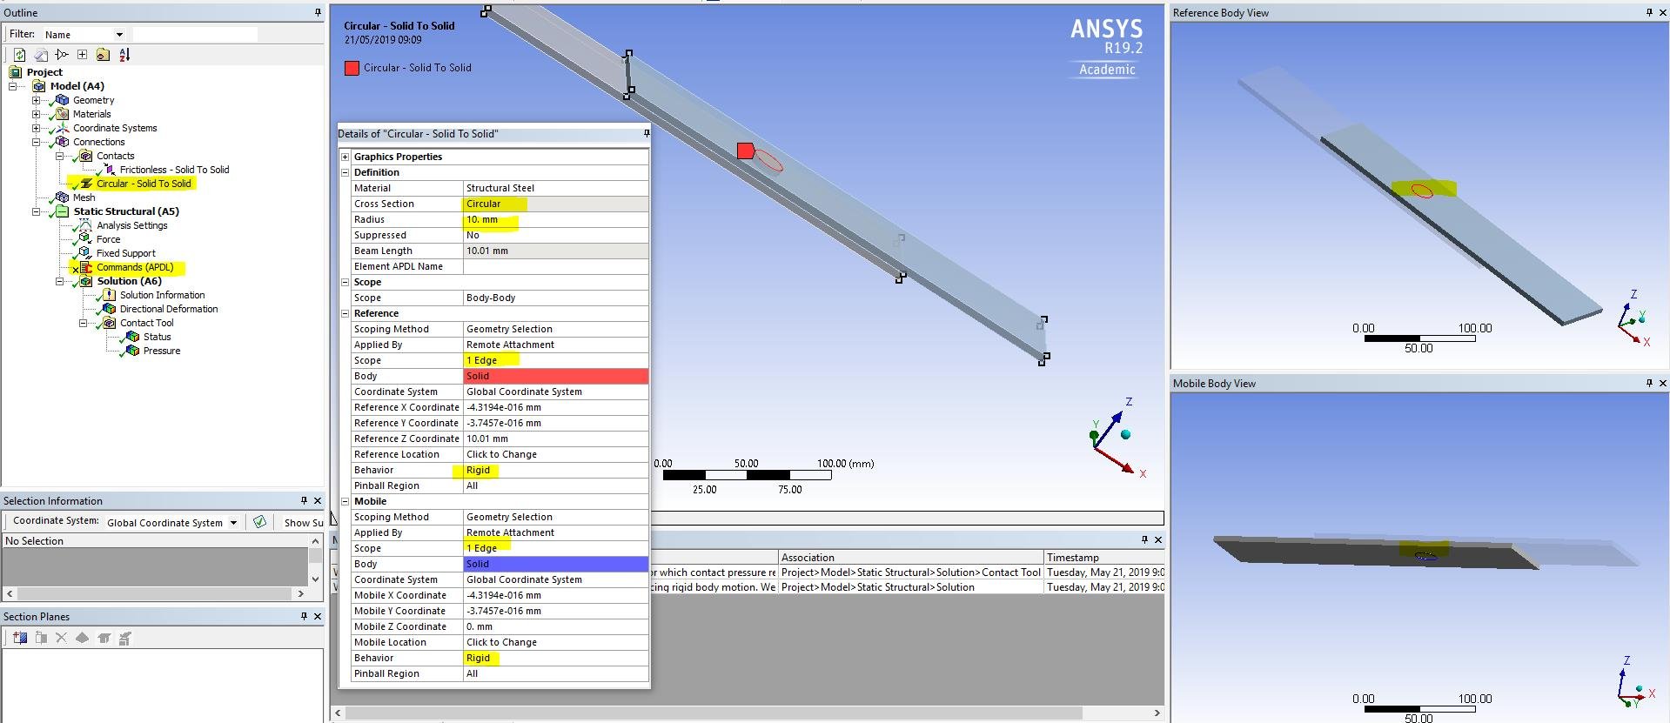Click the scroll right arrow in Selection Information
Screen dimensions: 1670x723
tap(301, 594)
